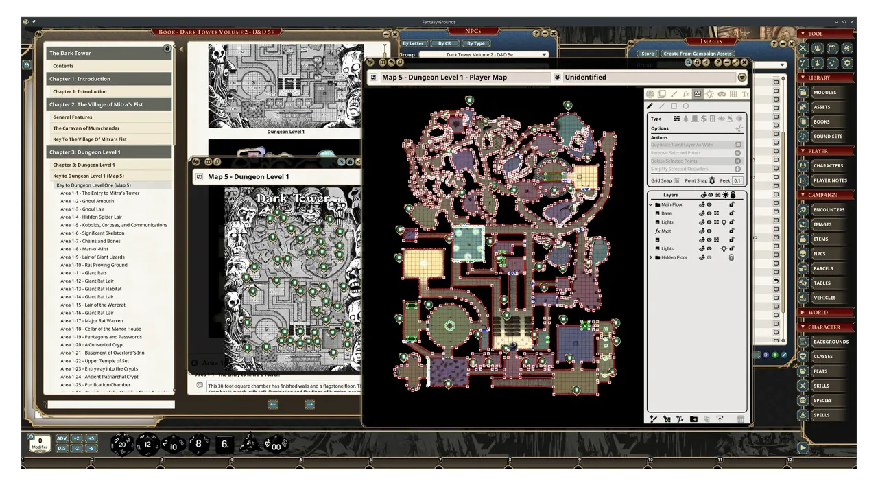Roll the d4 die

(250, 443)
